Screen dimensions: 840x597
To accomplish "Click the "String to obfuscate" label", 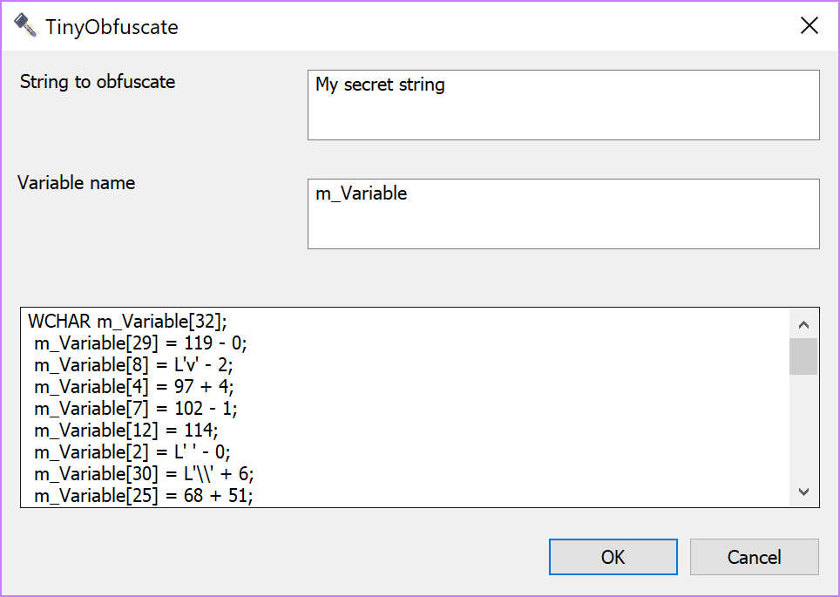I will [x=98, y=82].
